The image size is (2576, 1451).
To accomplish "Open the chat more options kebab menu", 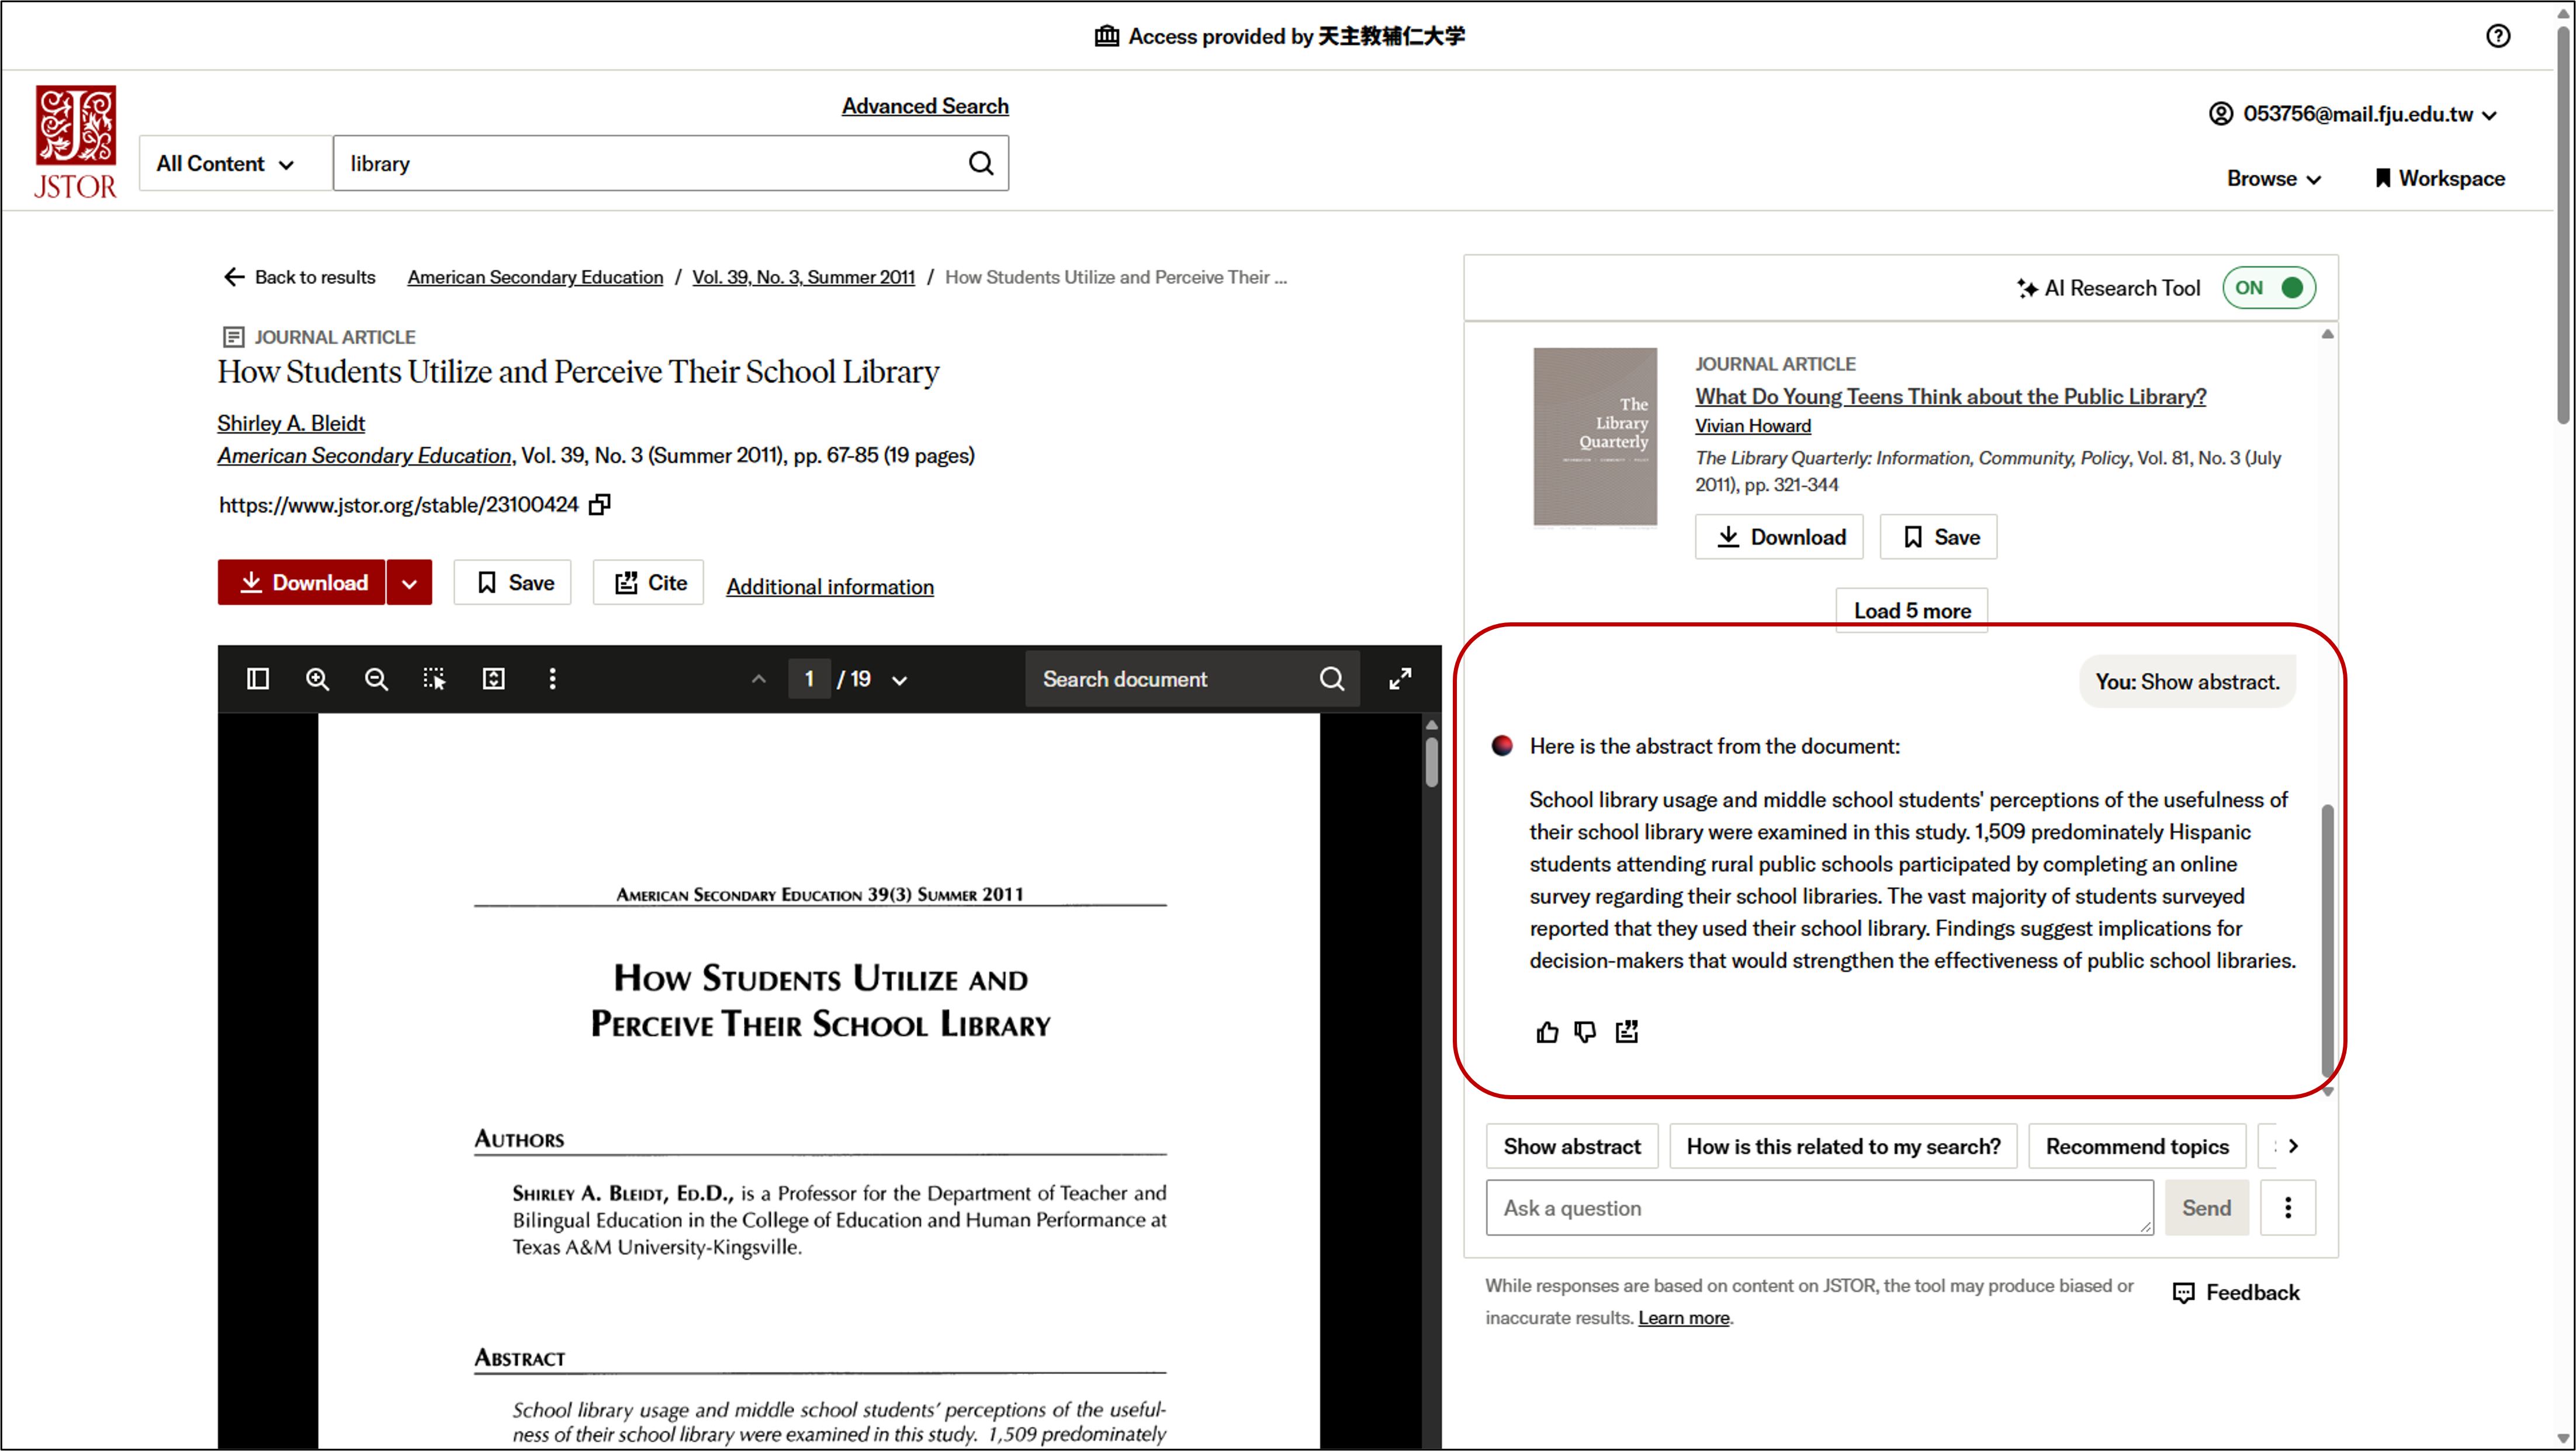I will click(2288, 1208).
